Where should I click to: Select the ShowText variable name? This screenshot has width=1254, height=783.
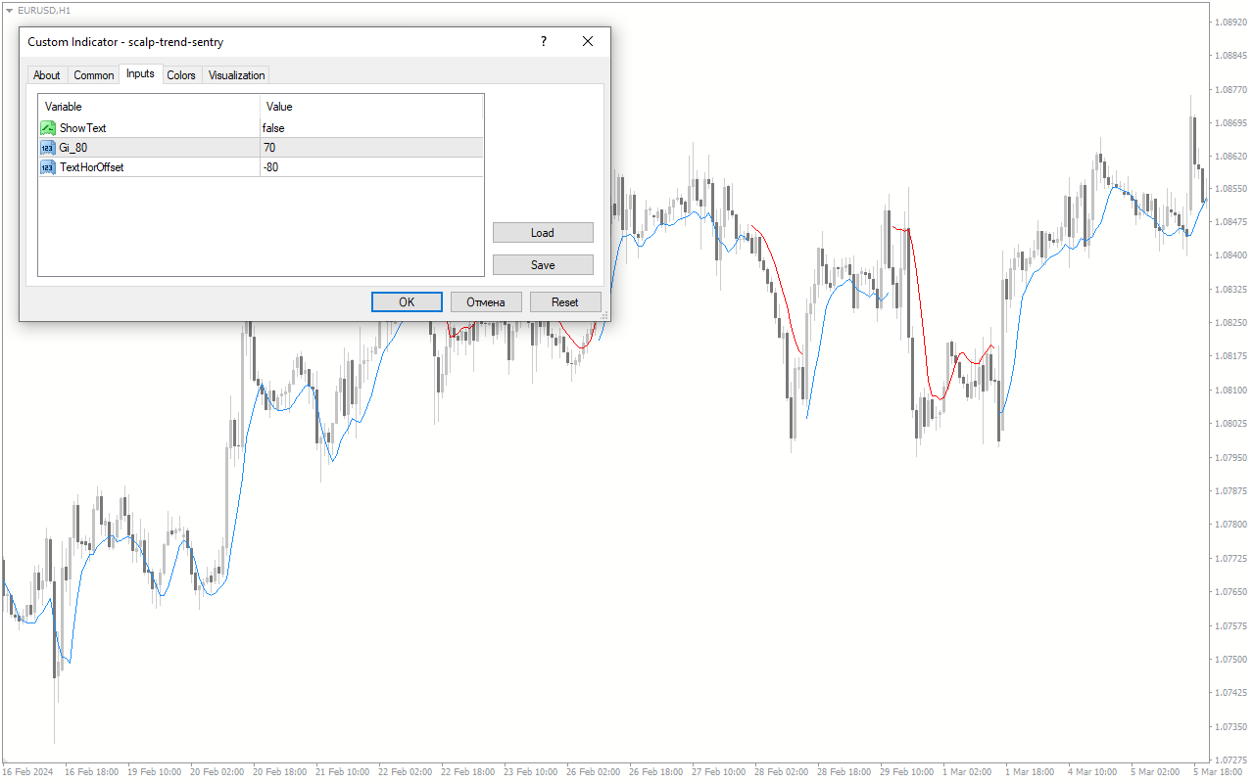(x=83, y=128)
